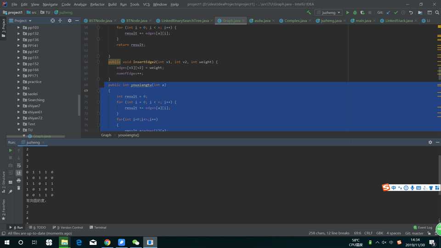Open the run configuration juzheng dropdown

pos(328,12)
